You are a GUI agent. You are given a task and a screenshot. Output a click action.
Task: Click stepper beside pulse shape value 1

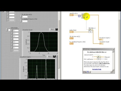pyautogui.click(x=12, y=39)
